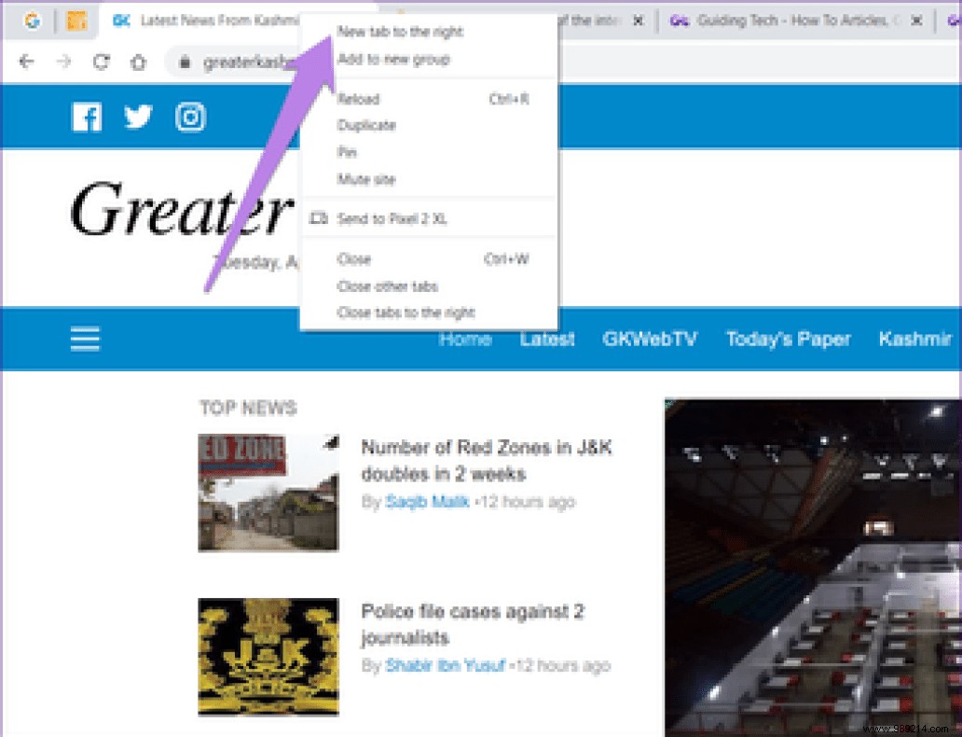Open the Instagram icon on the site header
The image size is (962, 737).
[x=190, y=117]
